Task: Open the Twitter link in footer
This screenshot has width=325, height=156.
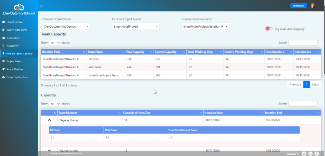Action: 304,153
